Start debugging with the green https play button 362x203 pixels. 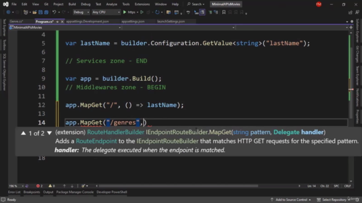tap(124, 12)
